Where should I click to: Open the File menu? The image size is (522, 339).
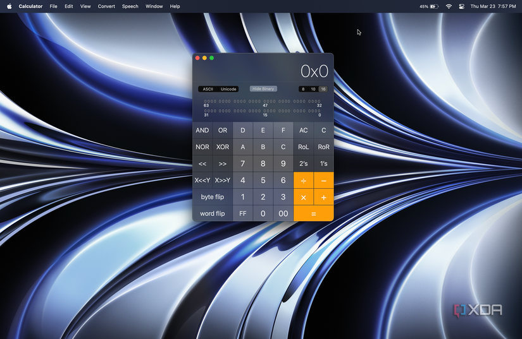(53, 6)
